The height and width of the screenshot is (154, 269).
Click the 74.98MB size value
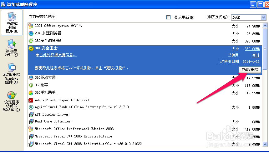(253, 26)
